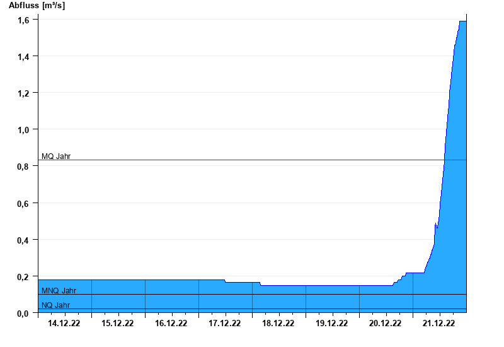Click the 18.12.22 date label
The height and width of the screenshot is (347, 504).
tap(278, 324)
